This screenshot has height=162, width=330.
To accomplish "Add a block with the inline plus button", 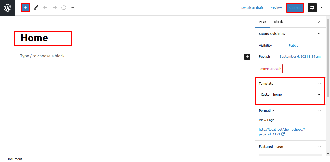I will point(247,57).
